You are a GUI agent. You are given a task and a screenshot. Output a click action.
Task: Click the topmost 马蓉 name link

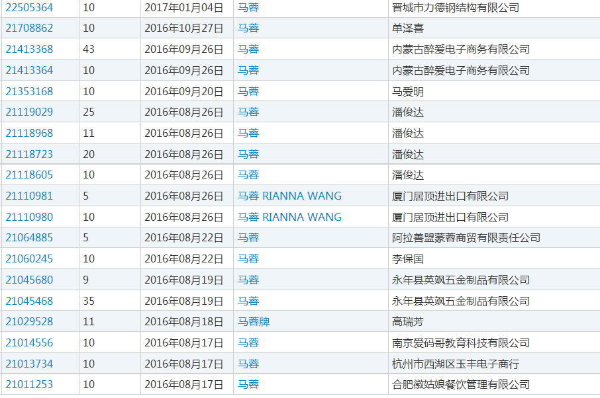pos(246,7)
